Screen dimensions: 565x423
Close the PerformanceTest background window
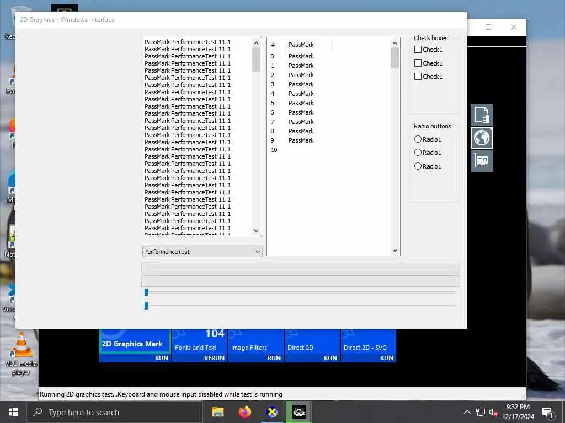[514, 27]
